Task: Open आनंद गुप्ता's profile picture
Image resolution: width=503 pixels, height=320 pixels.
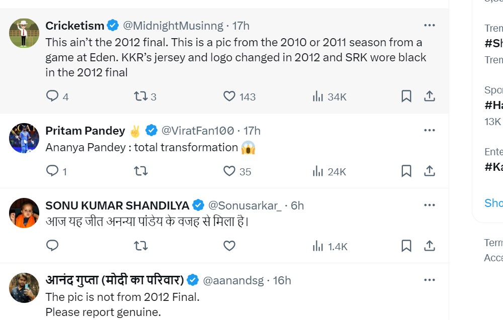Action: click(x=24, y=288)
